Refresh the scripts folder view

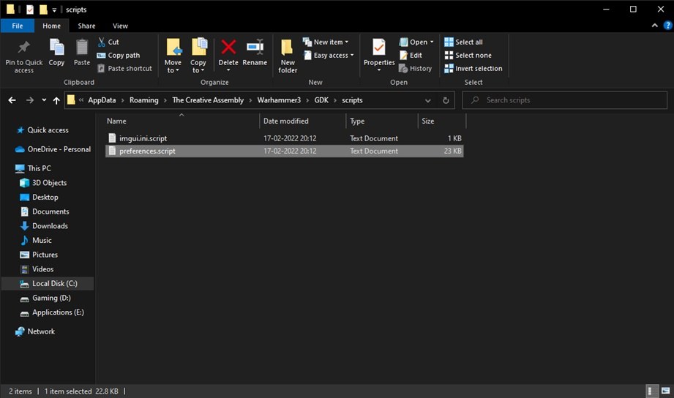pyautogui.click(x=446, y=100)
